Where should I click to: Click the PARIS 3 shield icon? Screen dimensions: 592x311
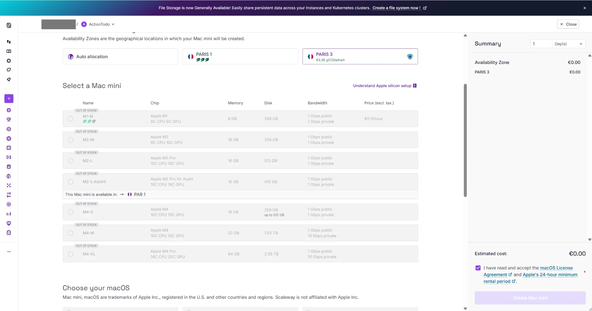(x=410, y=56)
